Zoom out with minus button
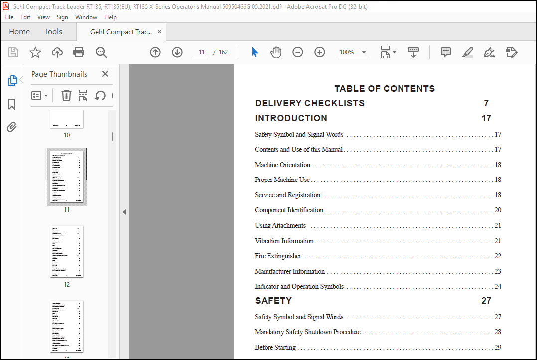 [298, 52]
